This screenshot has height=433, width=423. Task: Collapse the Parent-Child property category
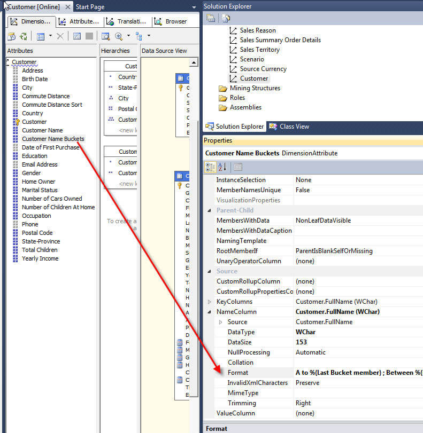point(210,210)
